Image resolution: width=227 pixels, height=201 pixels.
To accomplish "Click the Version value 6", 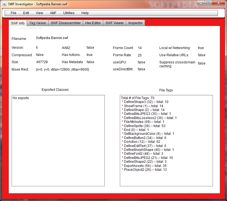I will (37, 47).
